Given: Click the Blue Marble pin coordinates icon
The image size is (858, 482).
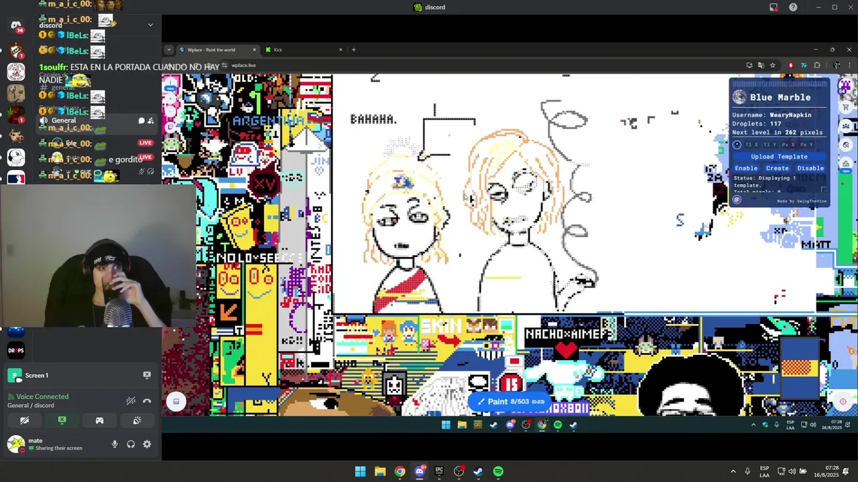Looking at the screenshot, I should click(737, 145).
